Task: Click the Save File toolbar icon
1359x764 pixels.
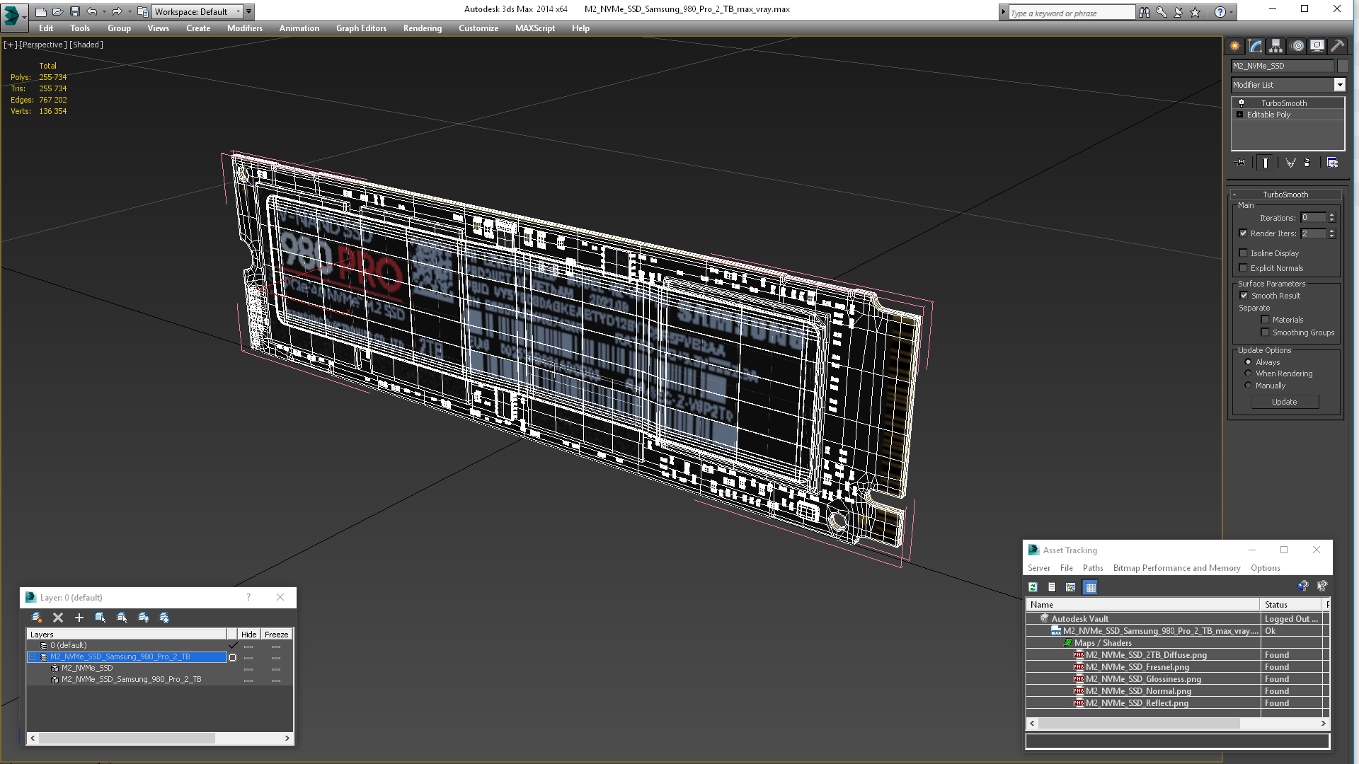Action: pyautogui.click(x=74, y=11)
